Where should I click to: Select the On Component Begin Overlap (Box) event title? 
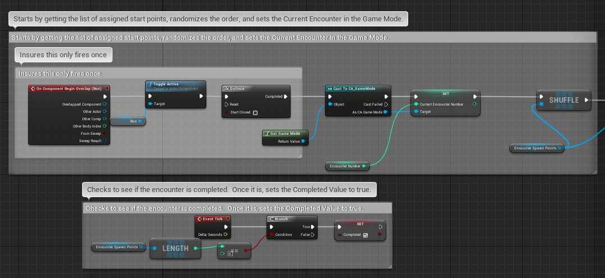tap(69, 88)
